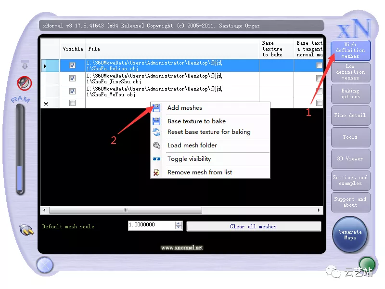
Task: Click the Reset base texture refresh icon
Action: pyautogui.click(x=156, y=132)
